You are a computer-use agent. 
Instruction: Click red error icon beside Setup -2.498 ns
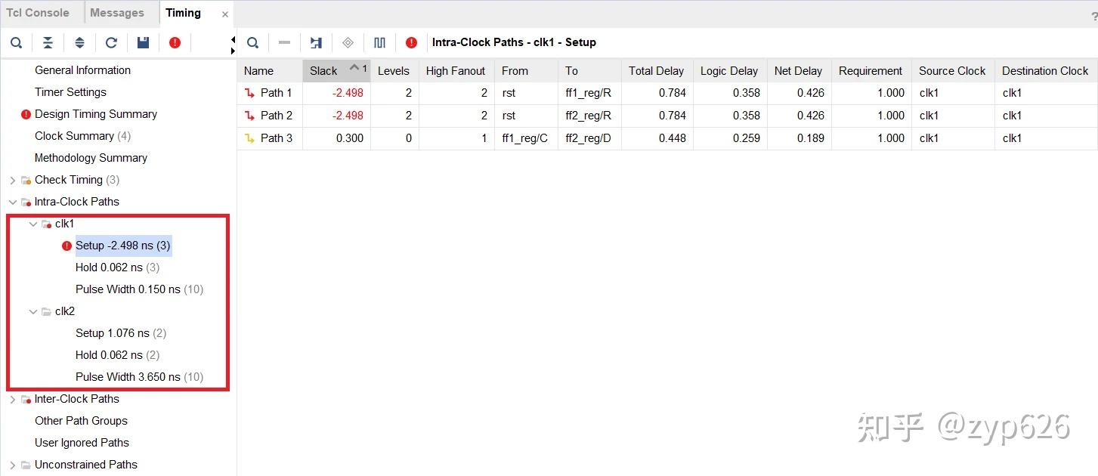coord(66,246)
